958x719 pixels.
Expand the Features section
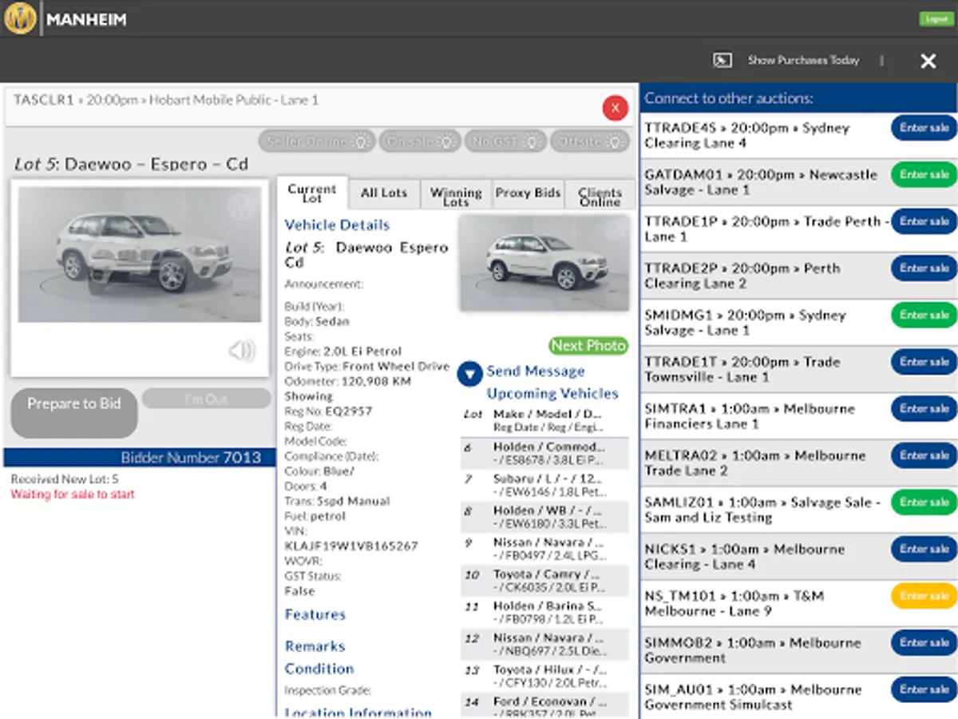pyautogui.click(x=315, y=614)
